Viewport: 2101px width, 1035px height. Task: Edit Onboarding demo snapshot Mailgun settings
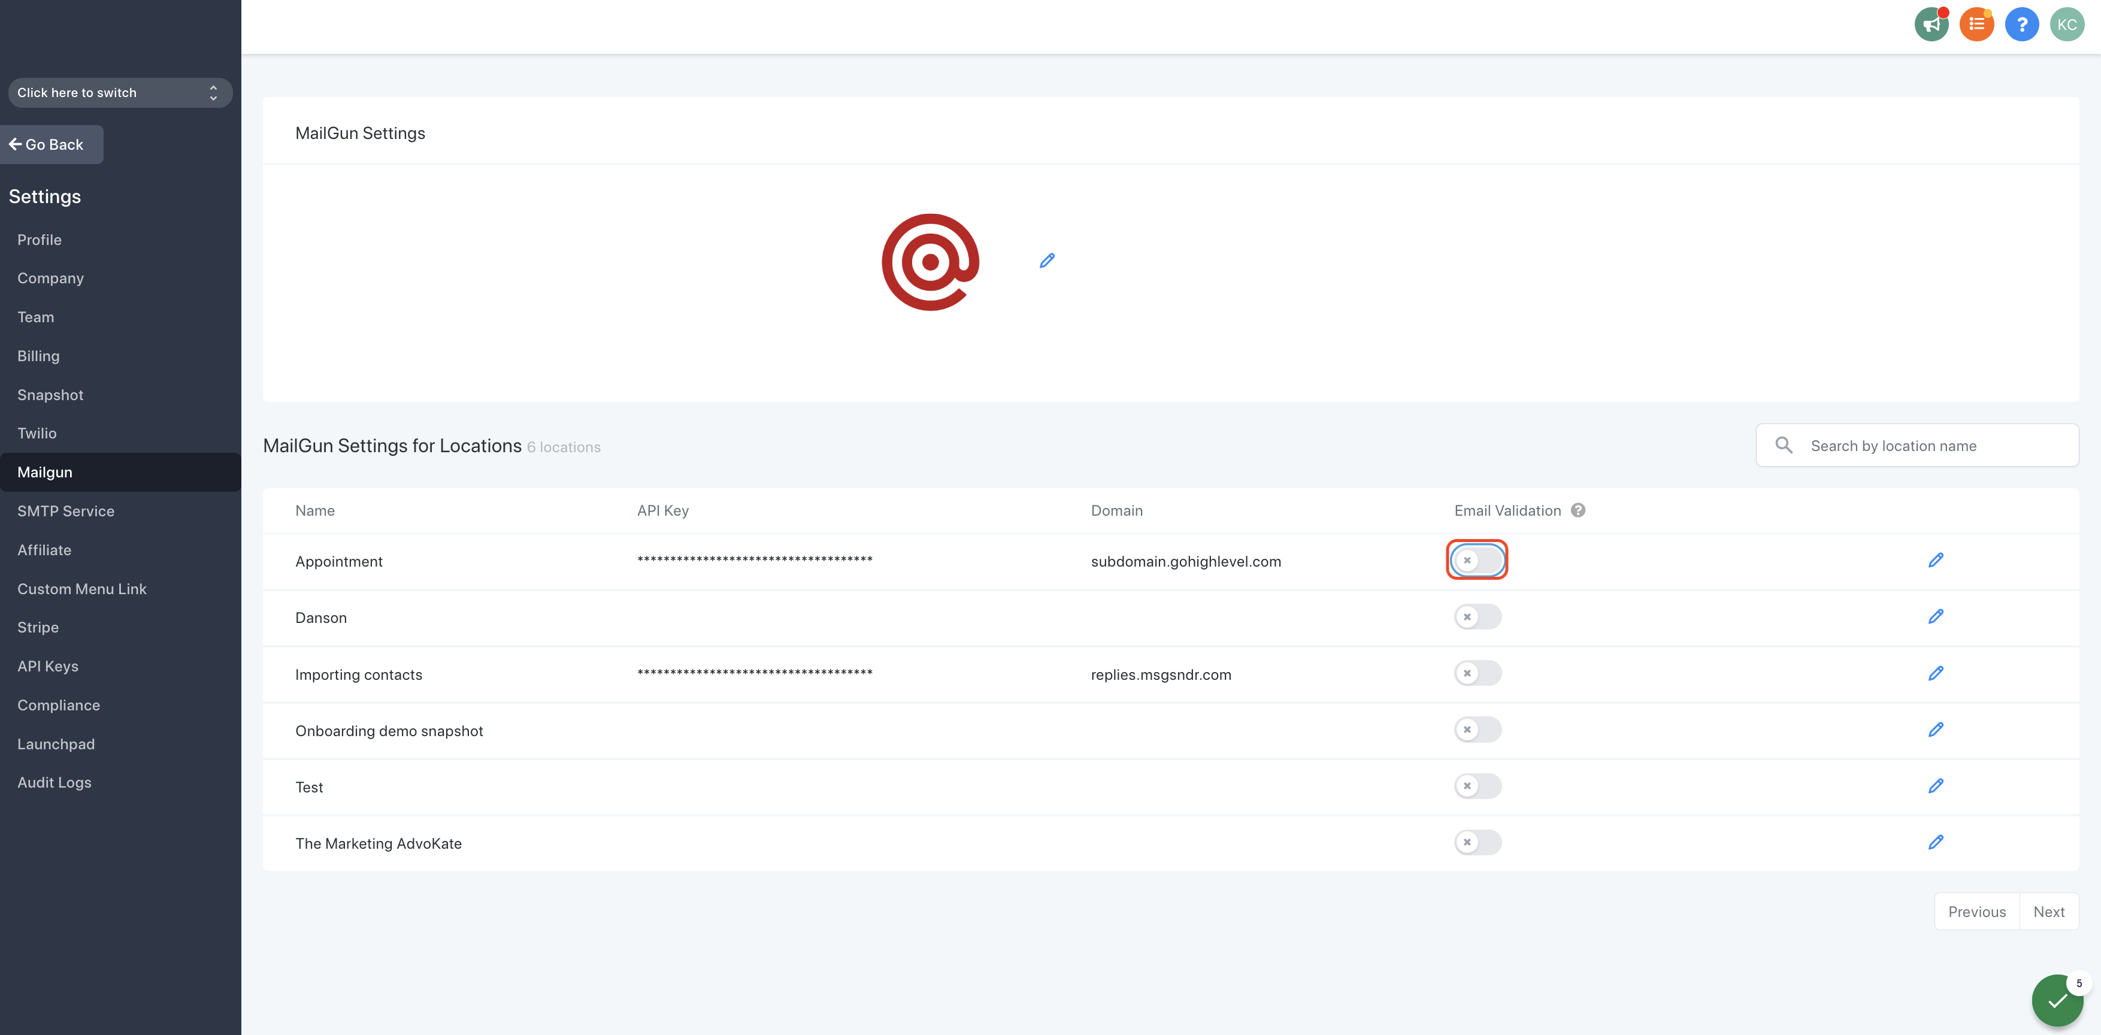coord(1936,730)
